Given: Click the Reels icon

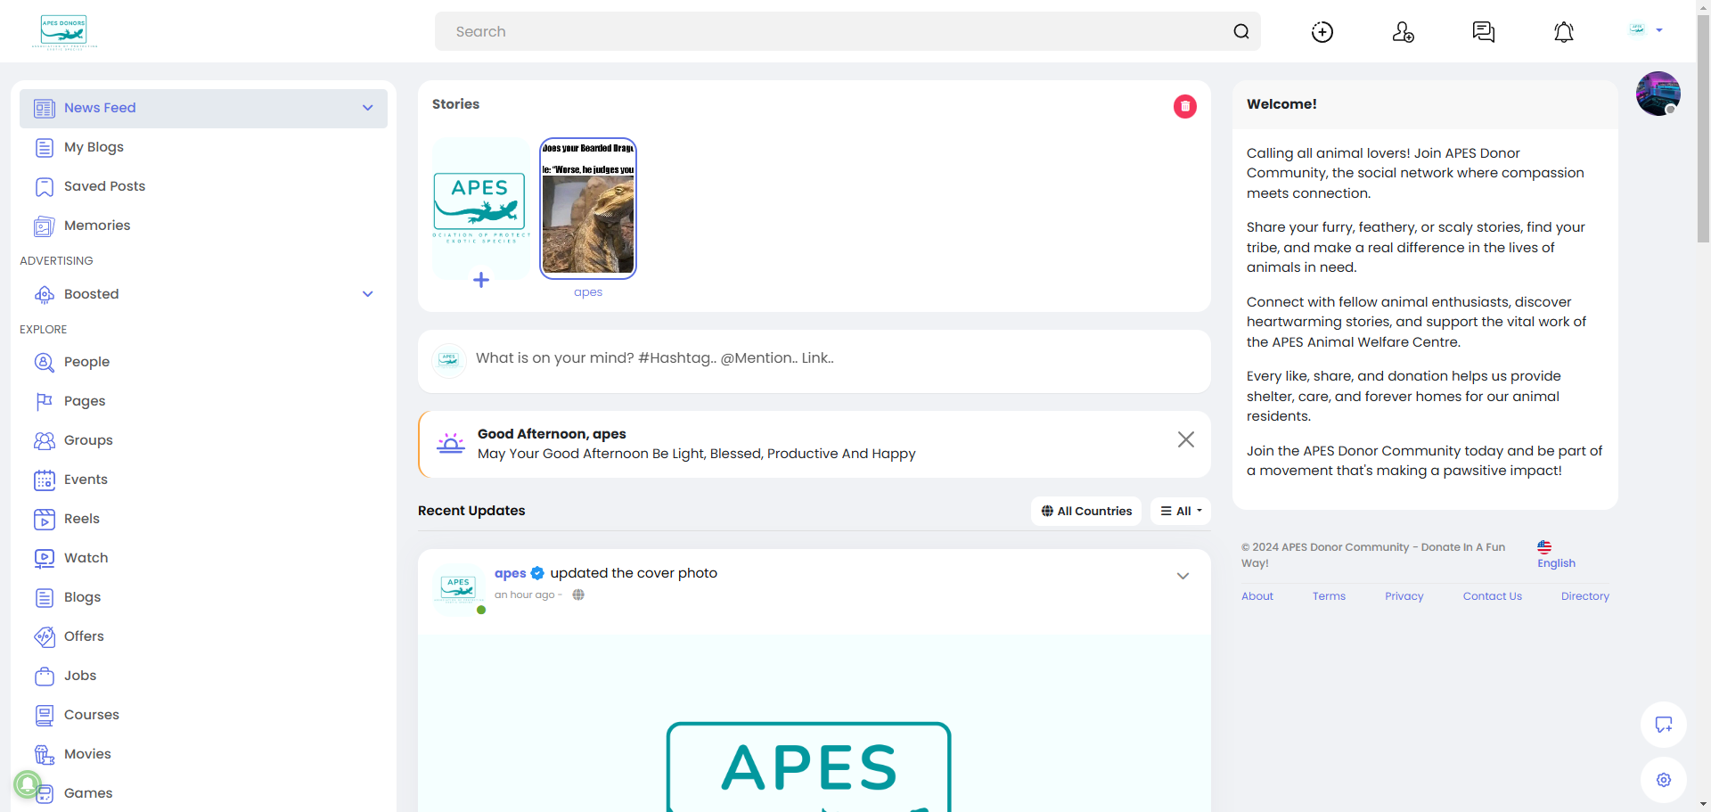Looking at the screenshot, I should (x=45, y=519).
